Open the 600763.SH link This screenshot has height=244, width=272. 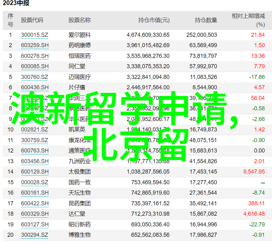[35, 151]
